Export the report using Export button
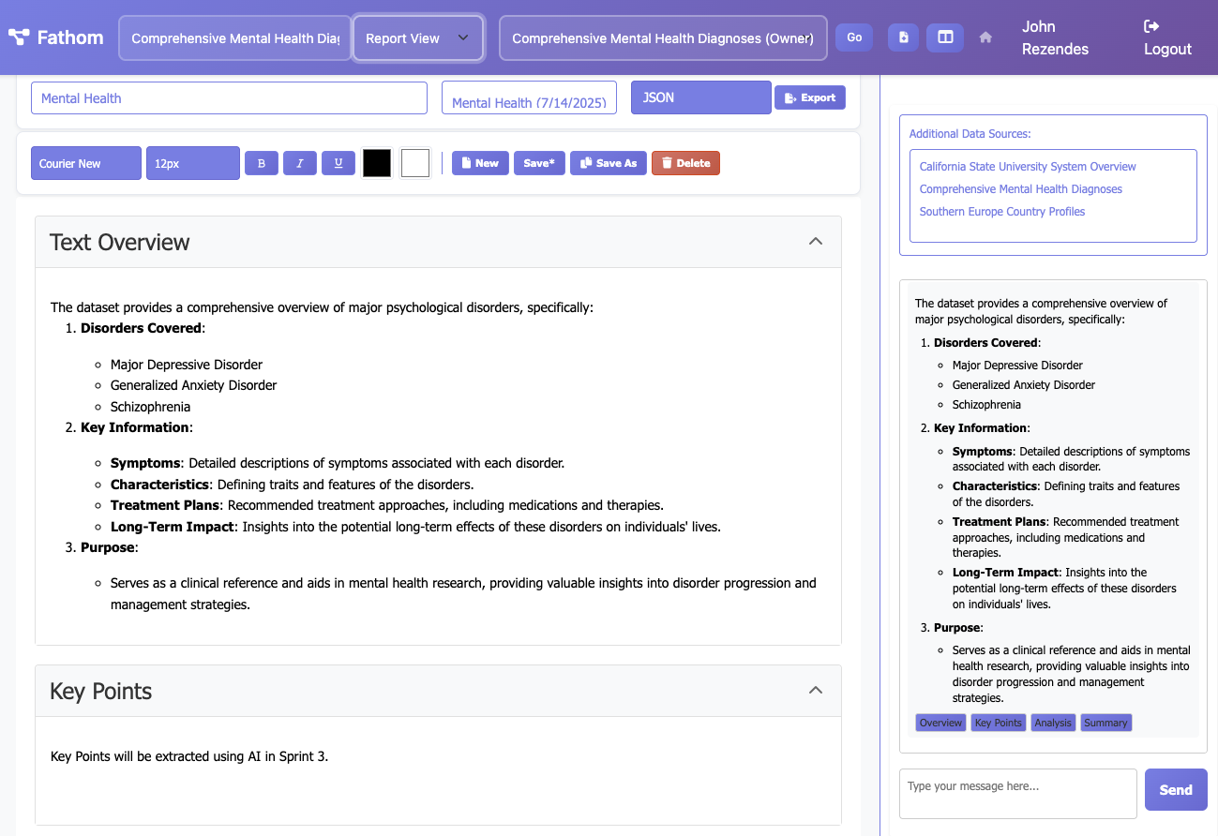The image size is (1218, 836). 809,97
